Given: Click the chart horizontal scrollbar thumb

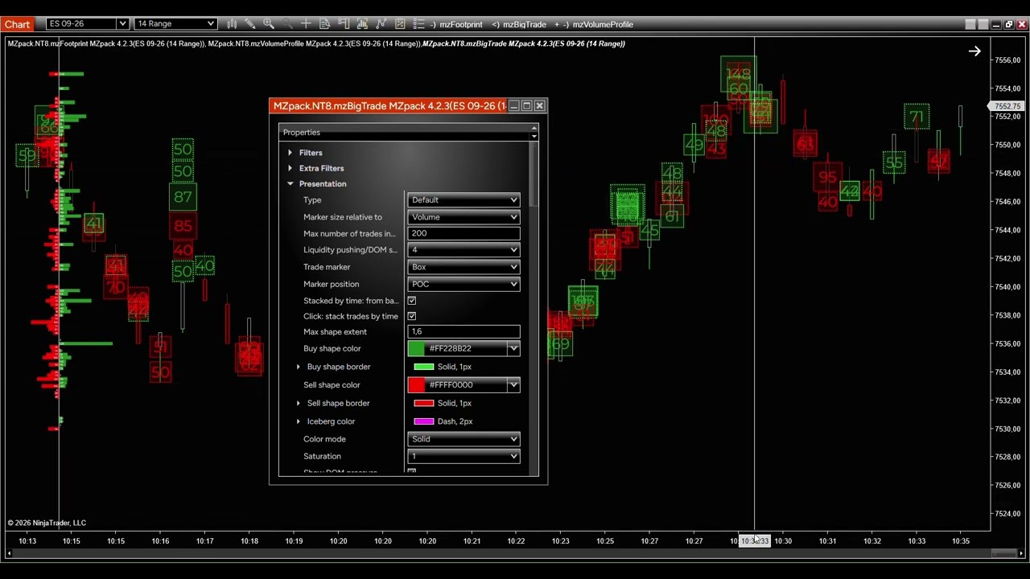Looking at the screenshot, I should [x=1003, y=553].
